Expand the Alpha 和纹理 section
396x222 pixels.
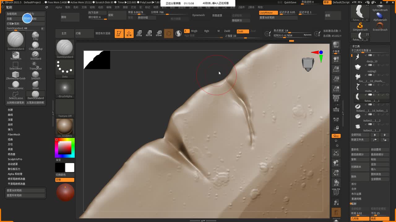pyautogui.click(x=15, y=174)
